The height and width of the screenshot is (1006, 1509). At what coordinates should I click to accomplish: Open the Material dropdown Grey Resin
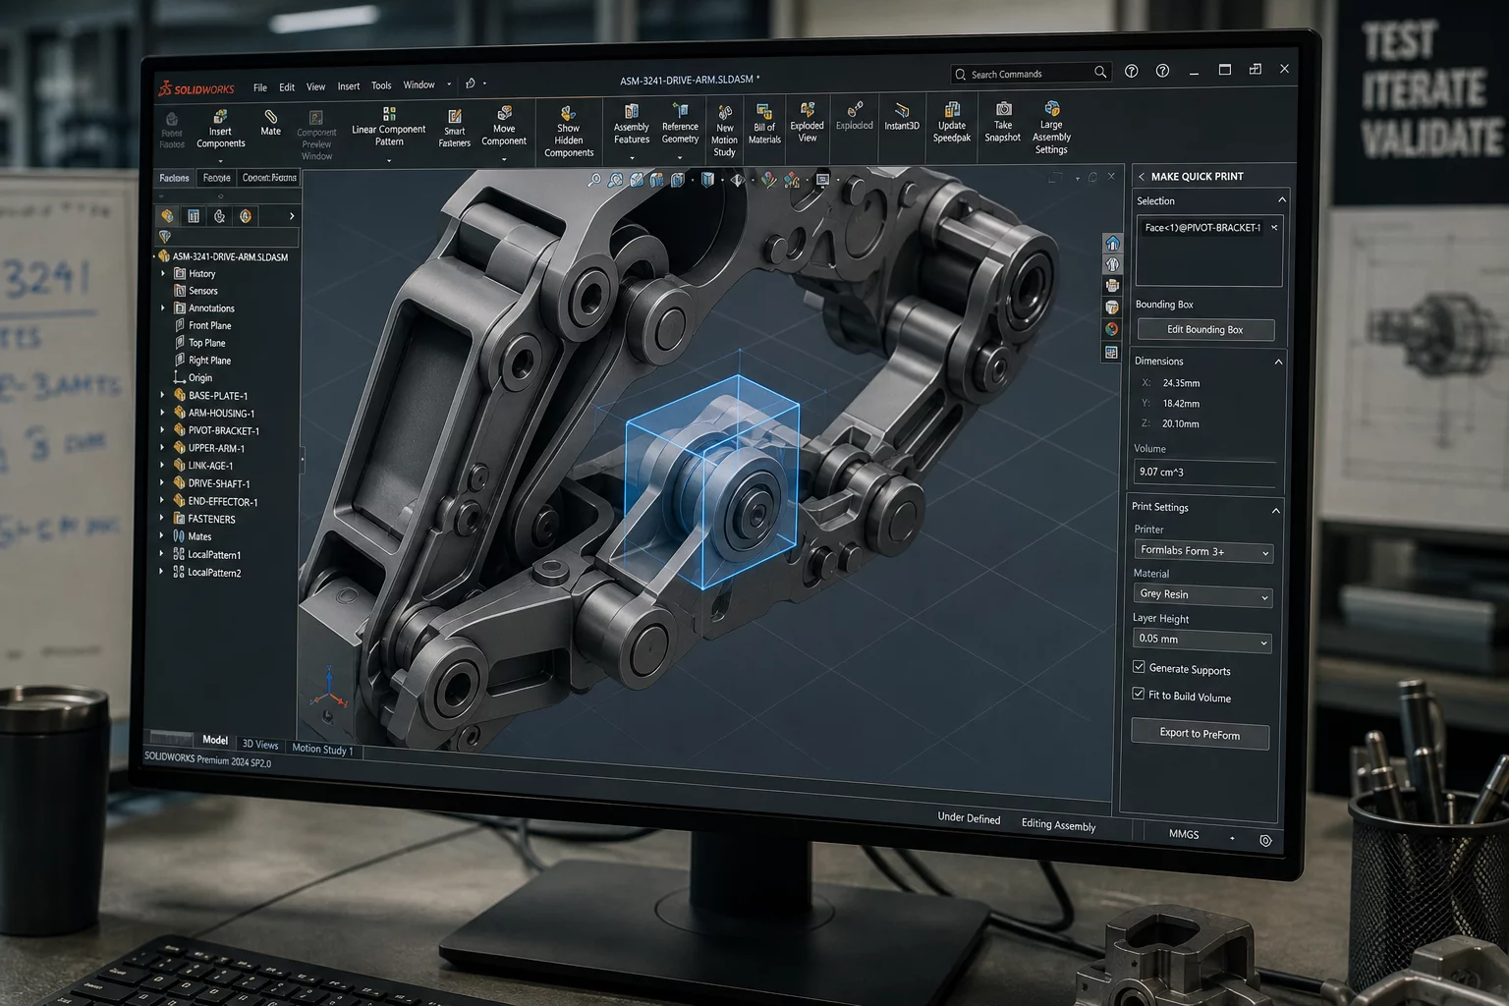[1203, 594]
